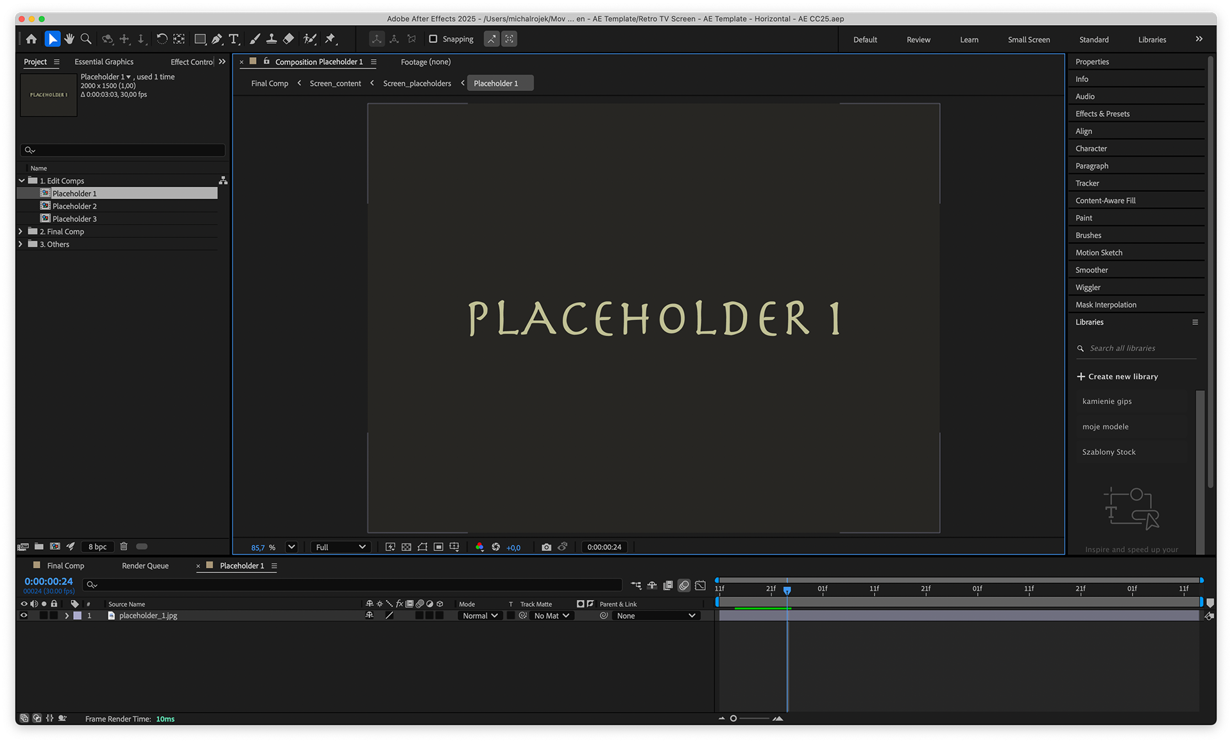This screenshot has height=743, width=1232.
Task: Enable the Snapping checkbox
Action: 433,39
